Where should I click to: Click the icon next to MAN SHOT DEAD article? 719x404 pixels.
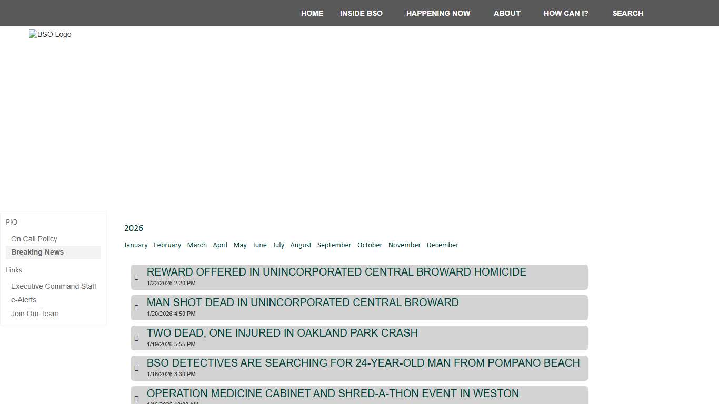136,308
